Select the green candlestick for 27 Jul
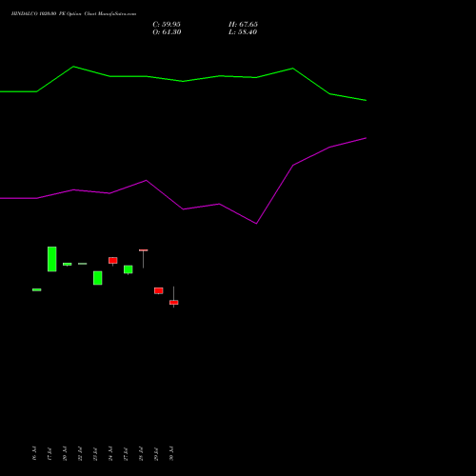This screenshot has width=476, height=476. (x=129, y=269)
